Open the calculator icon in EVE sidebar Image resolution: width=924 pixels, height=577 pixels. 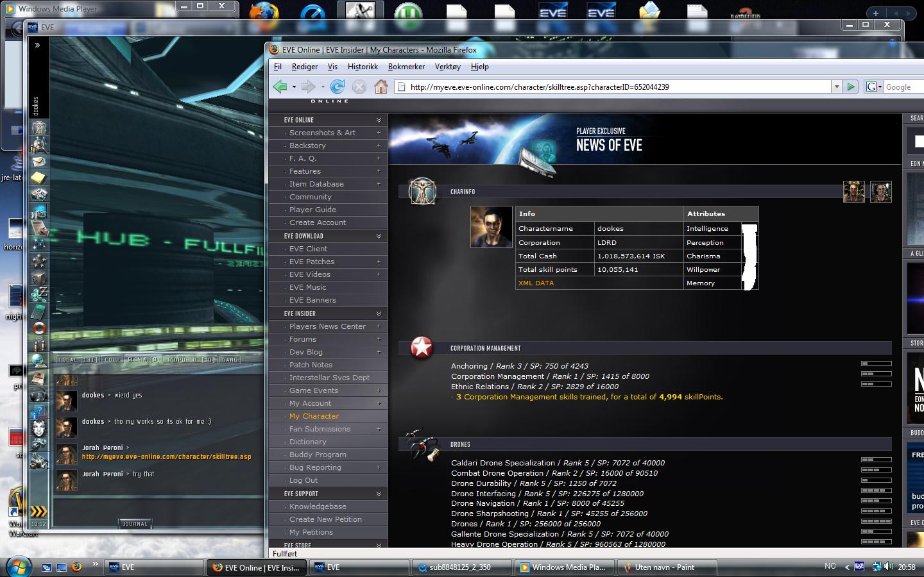tap(39, 311)
